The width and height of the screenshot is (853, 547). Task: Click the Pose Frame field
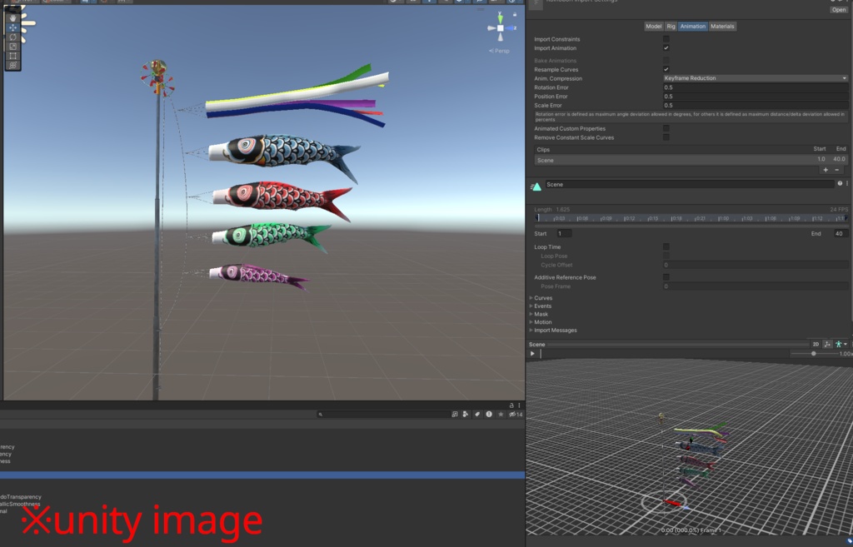[755, 286]
